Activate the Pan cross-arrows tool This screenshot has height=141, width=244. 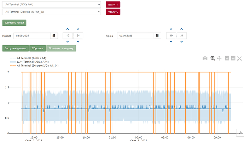click(x=219, y=58)
